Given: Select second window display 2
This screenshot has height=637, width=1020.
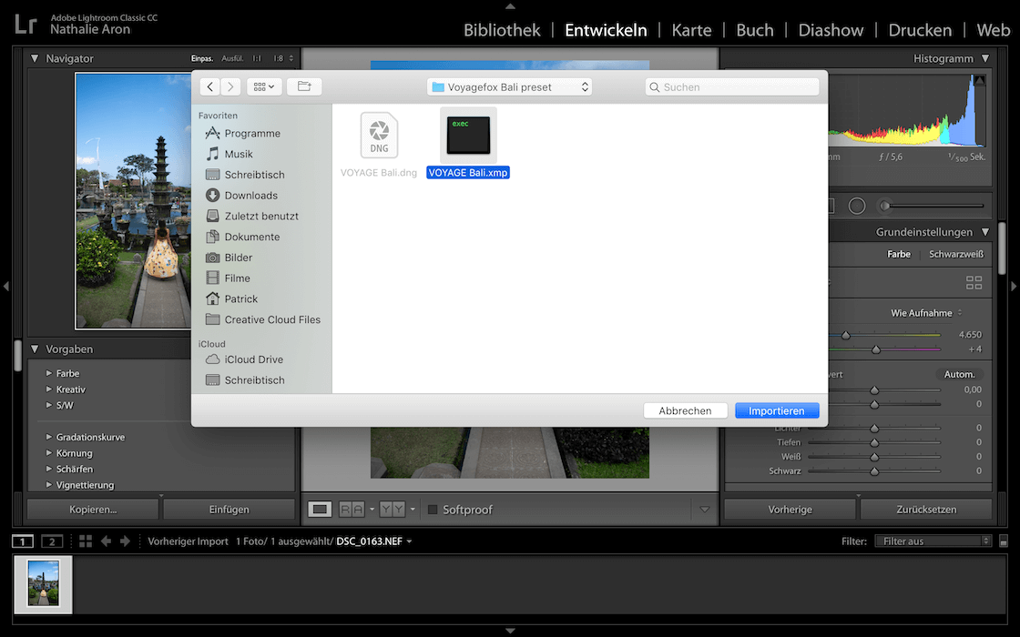Looking at the screenshot, I should coord(52,541).
